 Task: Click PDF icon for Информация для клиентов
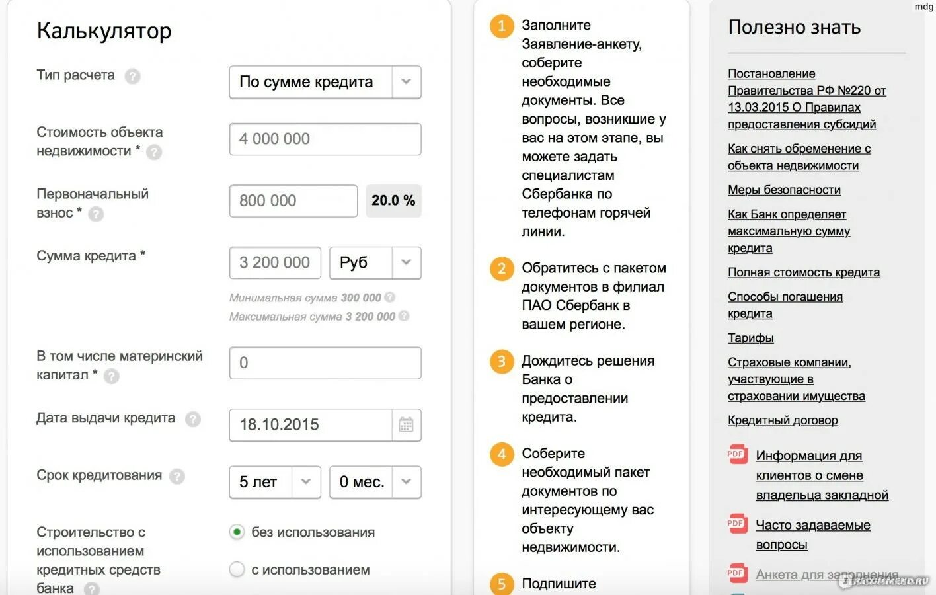pos(737,455)
